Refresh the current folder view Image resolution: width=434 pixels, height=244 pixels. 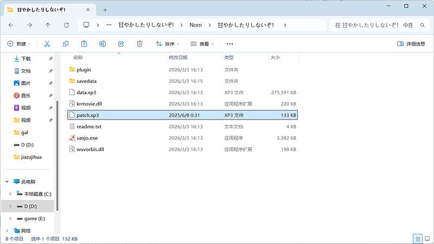(x=66, y=25)
